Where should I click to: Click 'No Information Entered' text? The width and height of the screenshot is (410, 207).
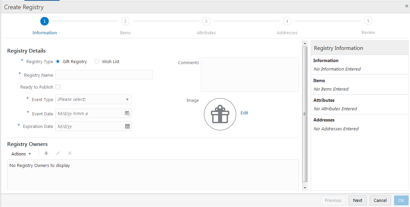click(x=337, y=69)
